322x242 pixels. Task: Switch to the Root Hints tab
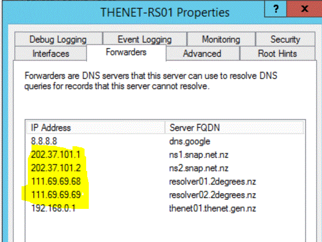click(x=277, y=54)
